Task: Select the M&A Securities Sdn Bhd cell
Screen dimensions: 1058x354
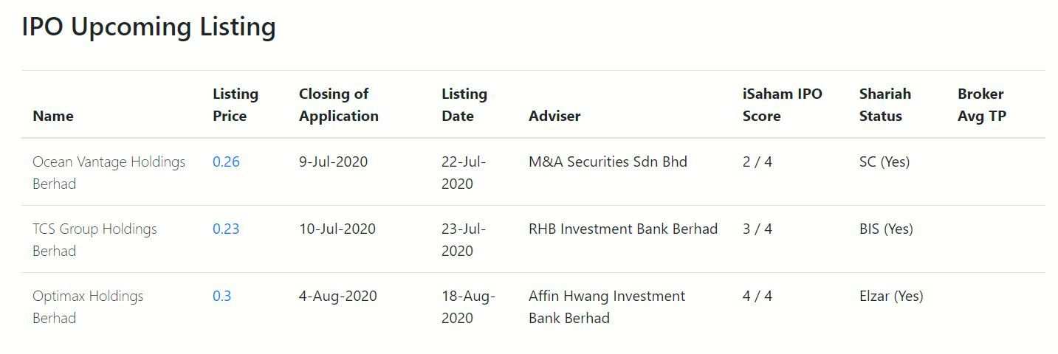Action: click(x=608, y=162)
